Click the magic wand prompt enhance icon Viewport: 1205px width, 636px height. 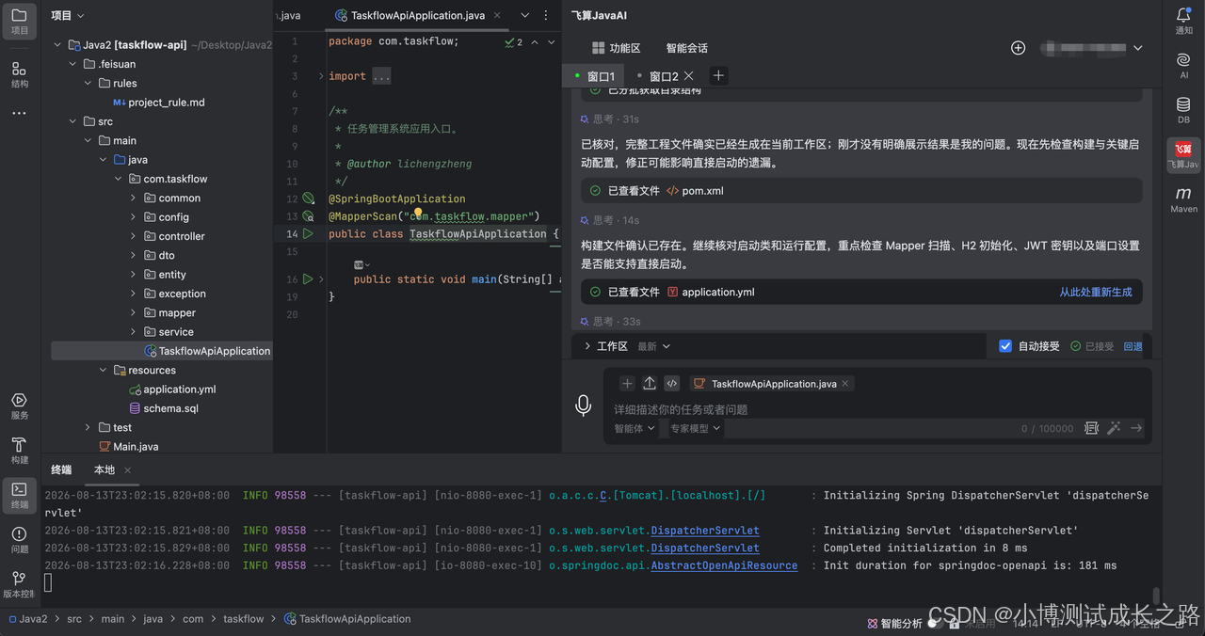[x=1114, y=428]
